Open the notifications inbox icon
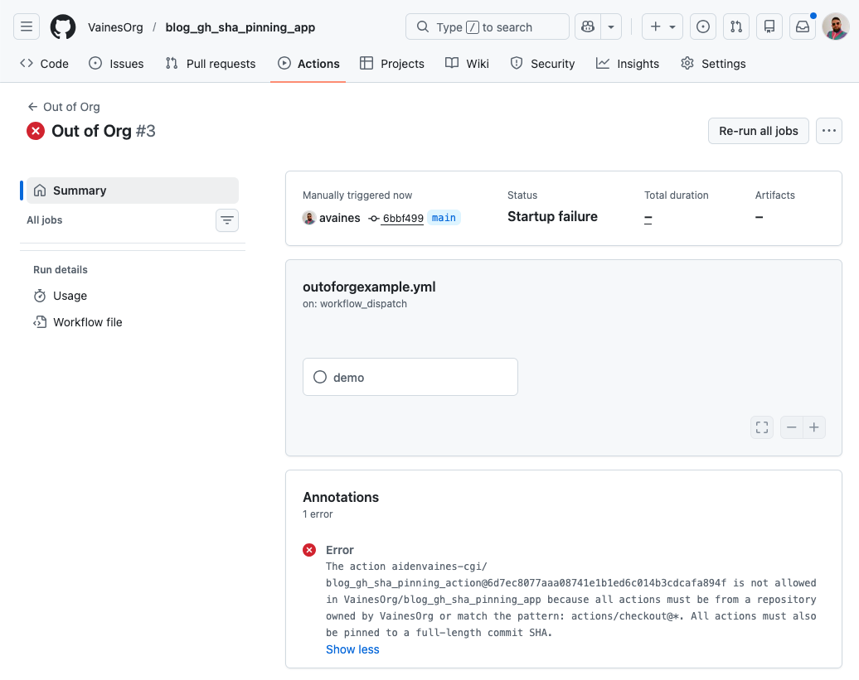This screenshot has height=680, width=859. point(803,27)
